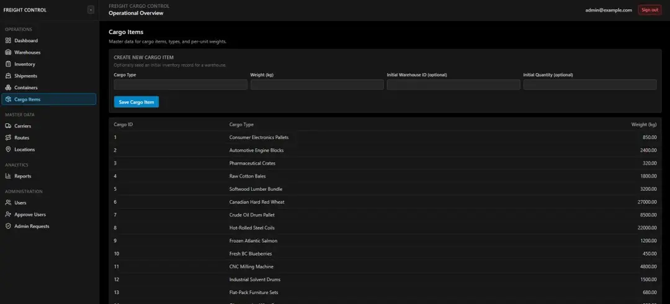Select the Inventory clipboard icon
This screenshot has width=670, height=304.
coord(8,64)
